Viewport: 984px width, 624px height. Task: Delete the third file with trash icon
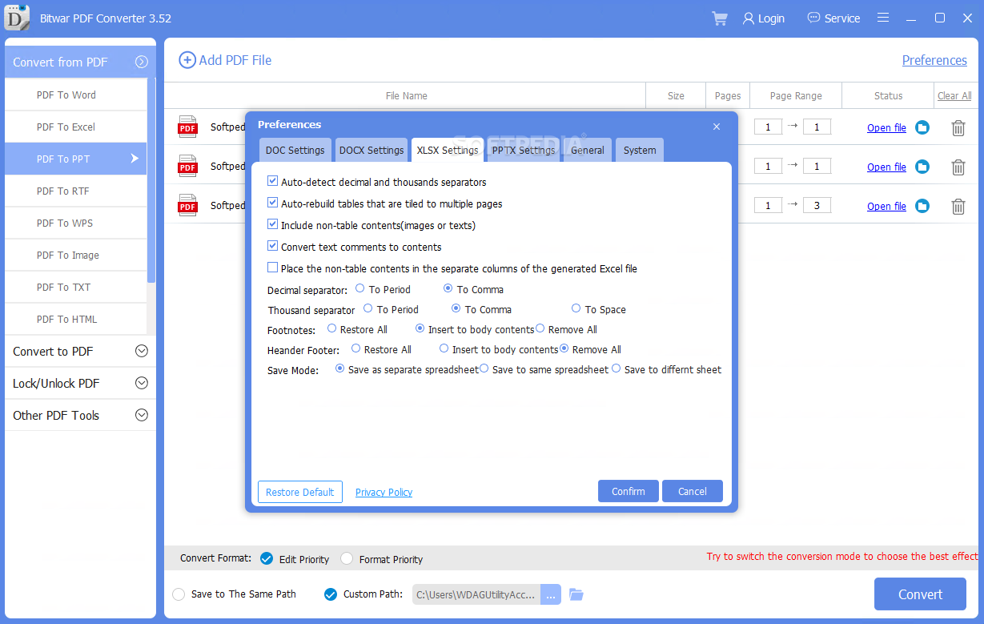[958, 206]
